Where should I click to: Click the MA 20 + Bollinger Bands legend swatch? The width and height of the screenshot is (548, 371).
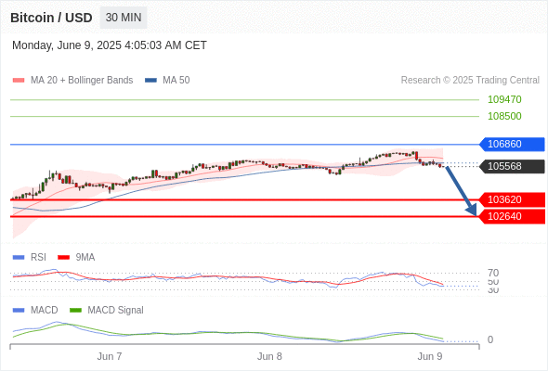point(19,81)
